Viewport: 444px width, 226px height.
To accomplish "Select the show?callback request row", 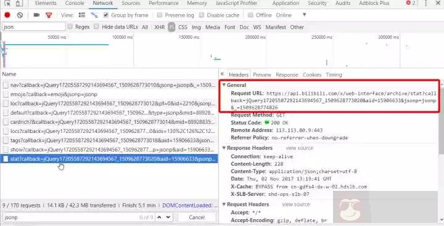I will [109, 150].
